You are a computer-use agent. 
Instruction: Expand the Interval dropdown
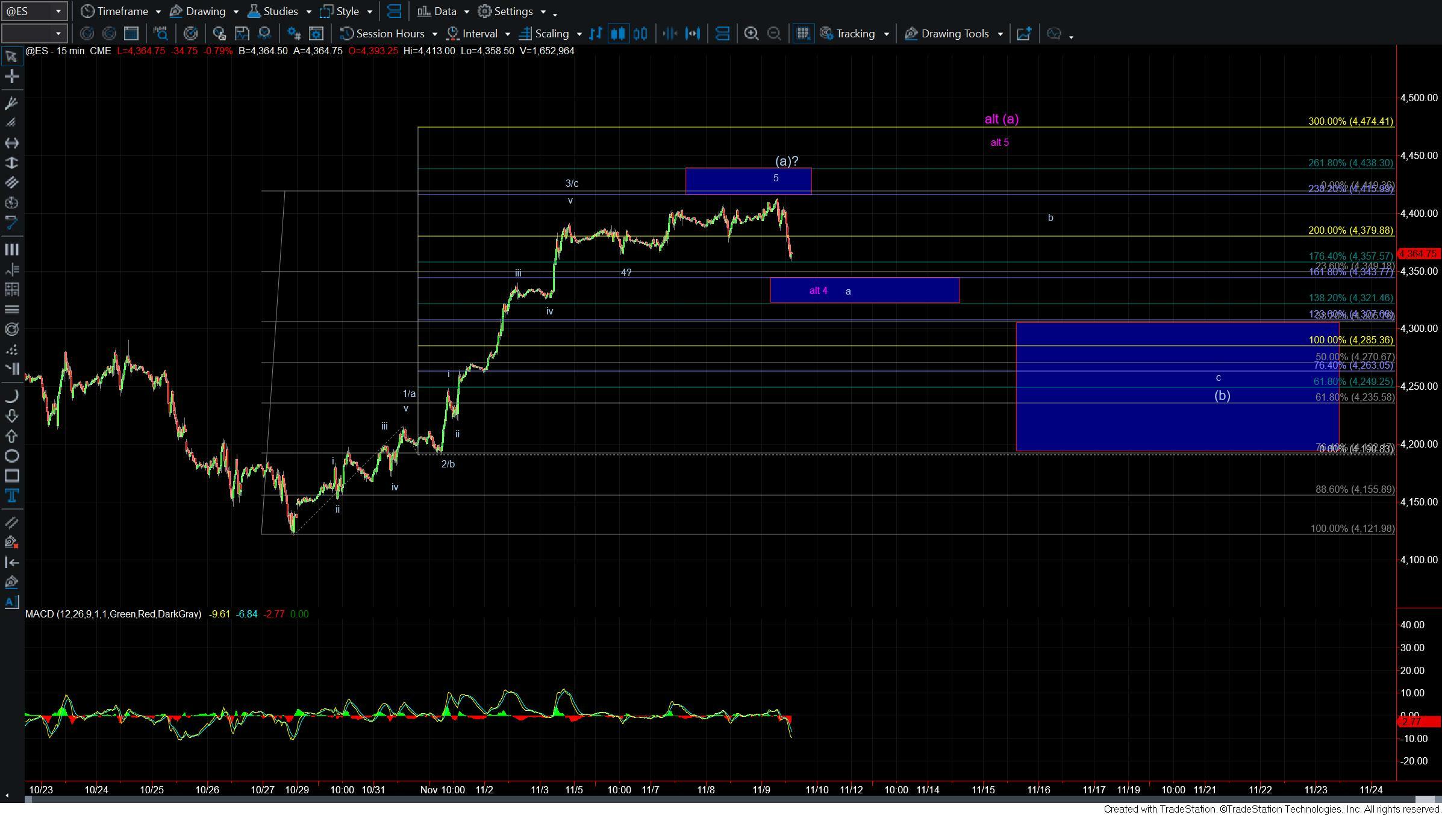507,34
